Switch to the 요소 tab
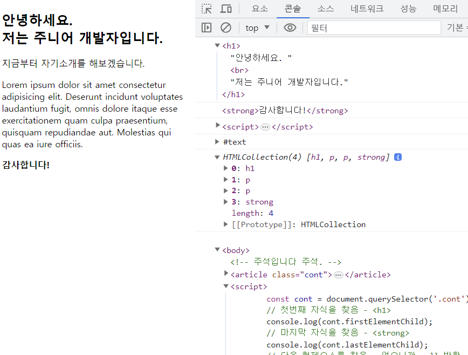Screen dimensions: 468x355 tap(260, 9)
